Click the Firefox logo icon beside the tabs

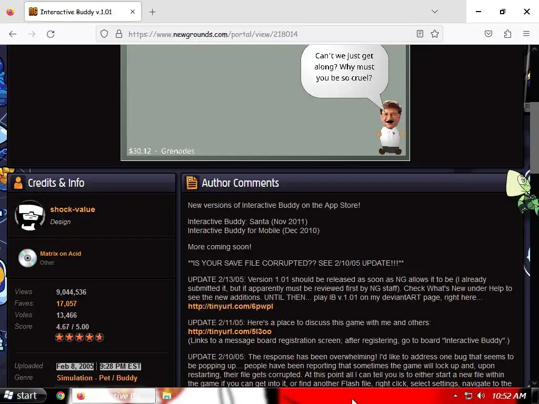tap(11, 12)
